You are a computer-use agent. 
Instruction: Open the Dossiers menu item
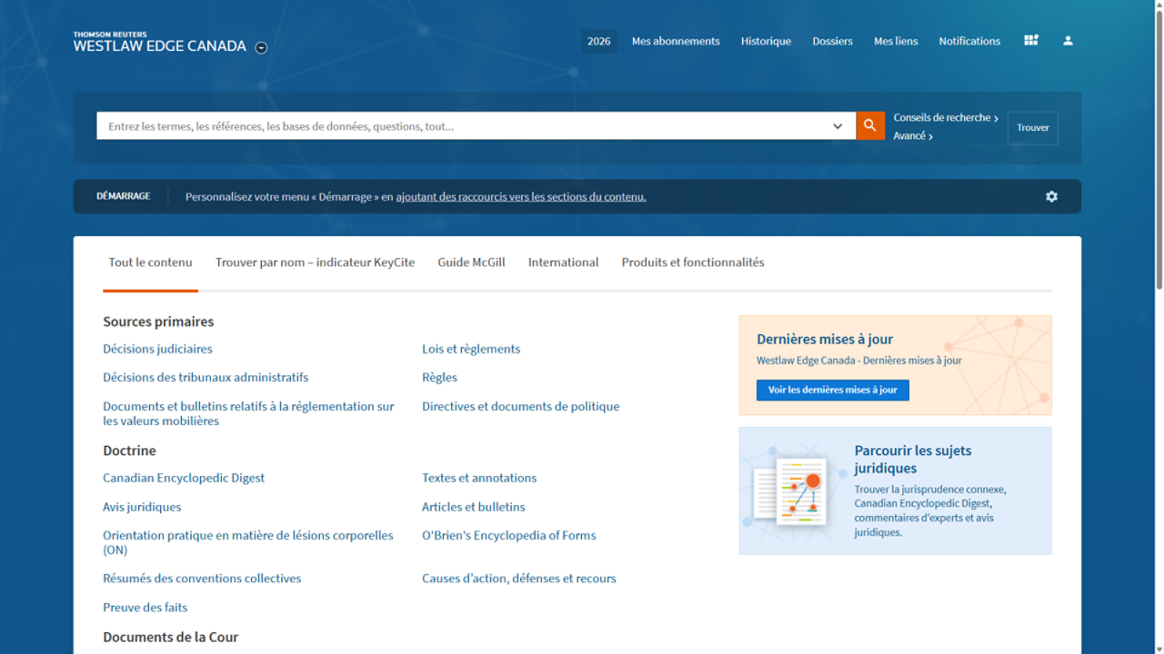click(832, 41)
